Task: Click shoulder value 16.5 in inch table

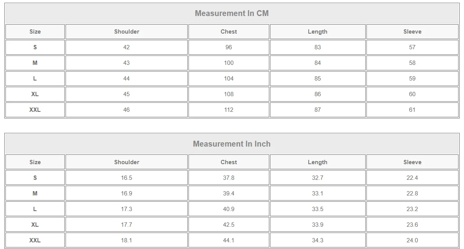Action: tap(126, 178)
